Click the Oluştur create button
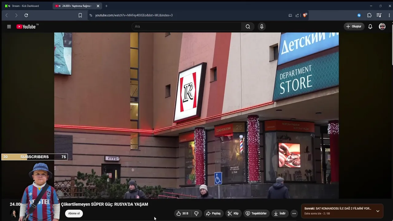 [x=354, y=27]
